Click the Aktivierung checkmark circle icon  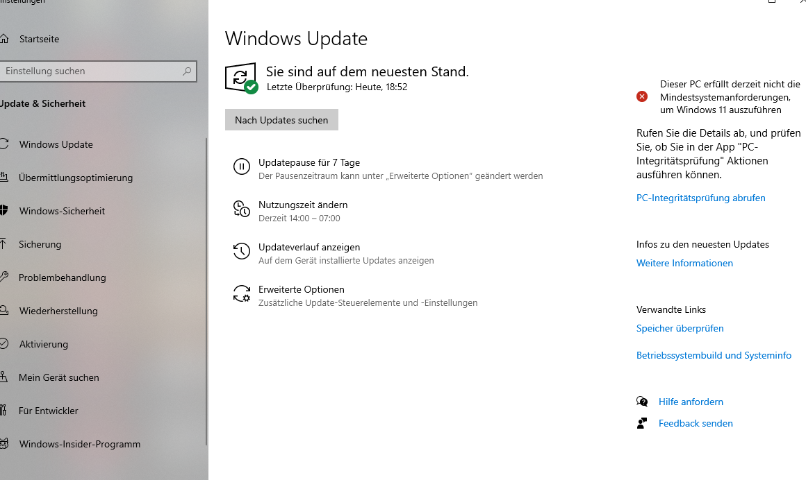click(3, 344)
